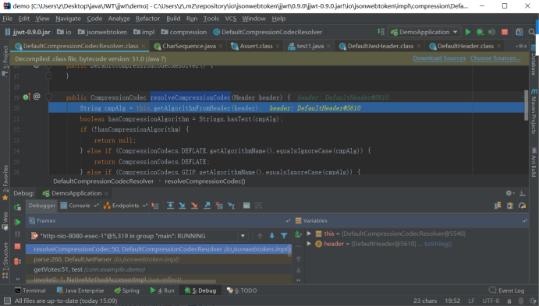
Task: Open the thread selector dropdown in Frames
Action: pos(243,236)
